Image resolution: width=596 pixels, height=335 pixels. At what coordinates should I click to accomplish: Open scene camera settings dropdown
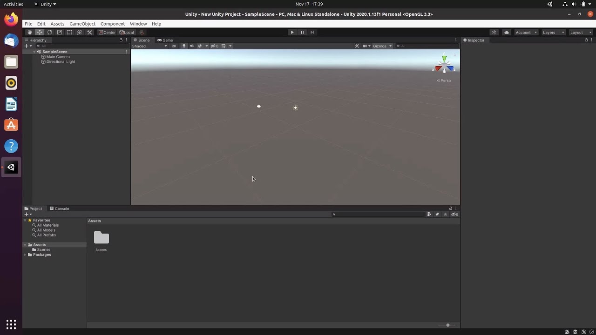[366, 46]
